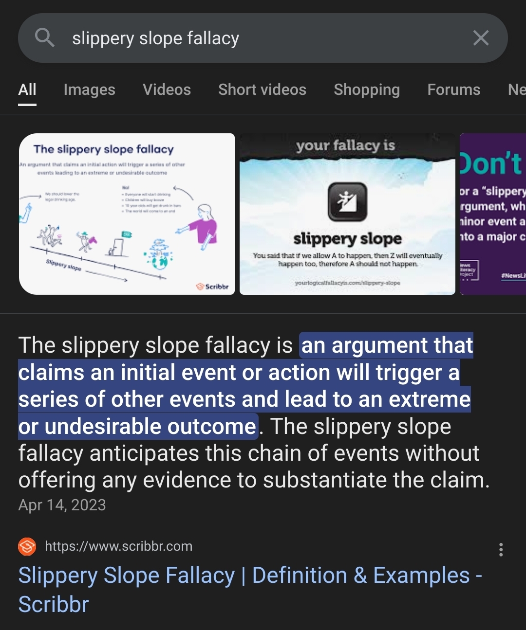Switch to the Videos tab
Screen dimensions: 526x630
(167, 90)
